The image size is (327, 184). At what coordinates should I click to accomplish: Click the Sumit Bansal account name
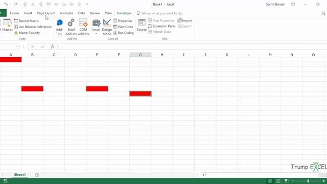coord(275,4)
